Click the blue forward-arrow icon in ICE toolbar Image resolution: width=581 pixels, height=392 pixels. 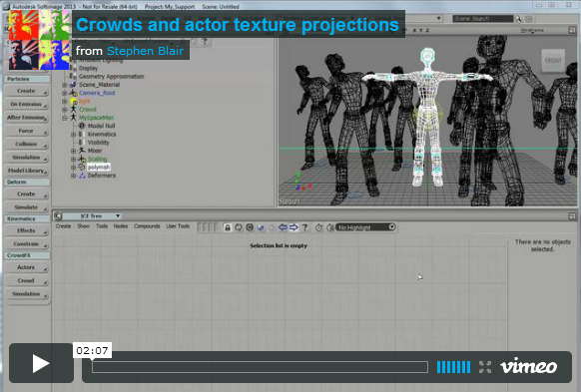click(x=293, y=227)
